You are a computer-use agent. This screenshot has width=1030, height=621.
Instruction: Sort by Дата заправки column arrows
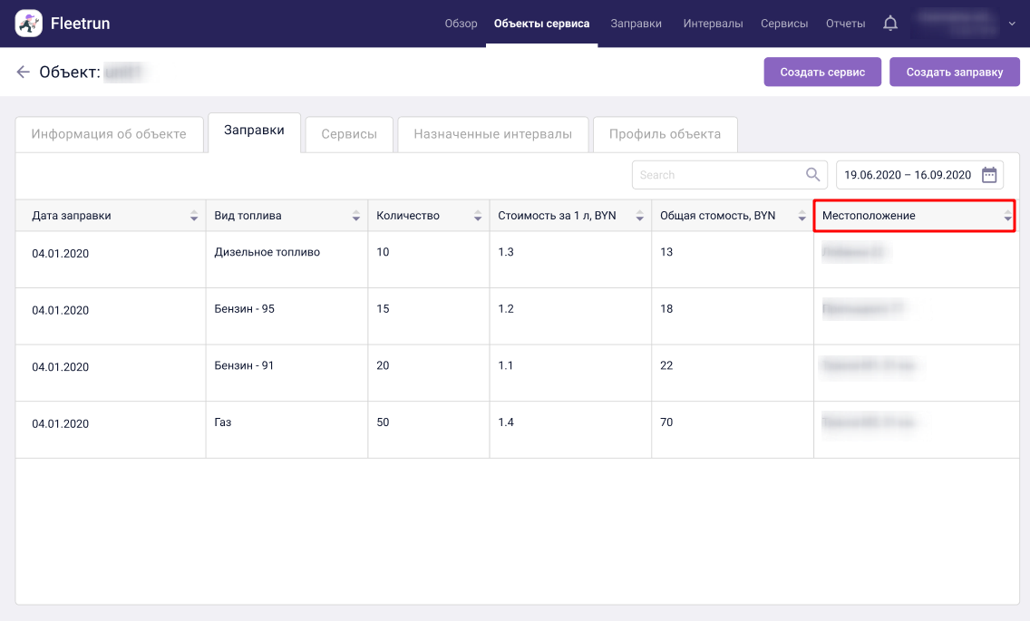coord(194,216)
